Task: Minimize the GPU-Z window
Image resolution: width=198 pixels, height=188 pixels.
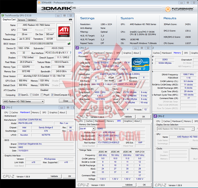Action: (58, 15)
